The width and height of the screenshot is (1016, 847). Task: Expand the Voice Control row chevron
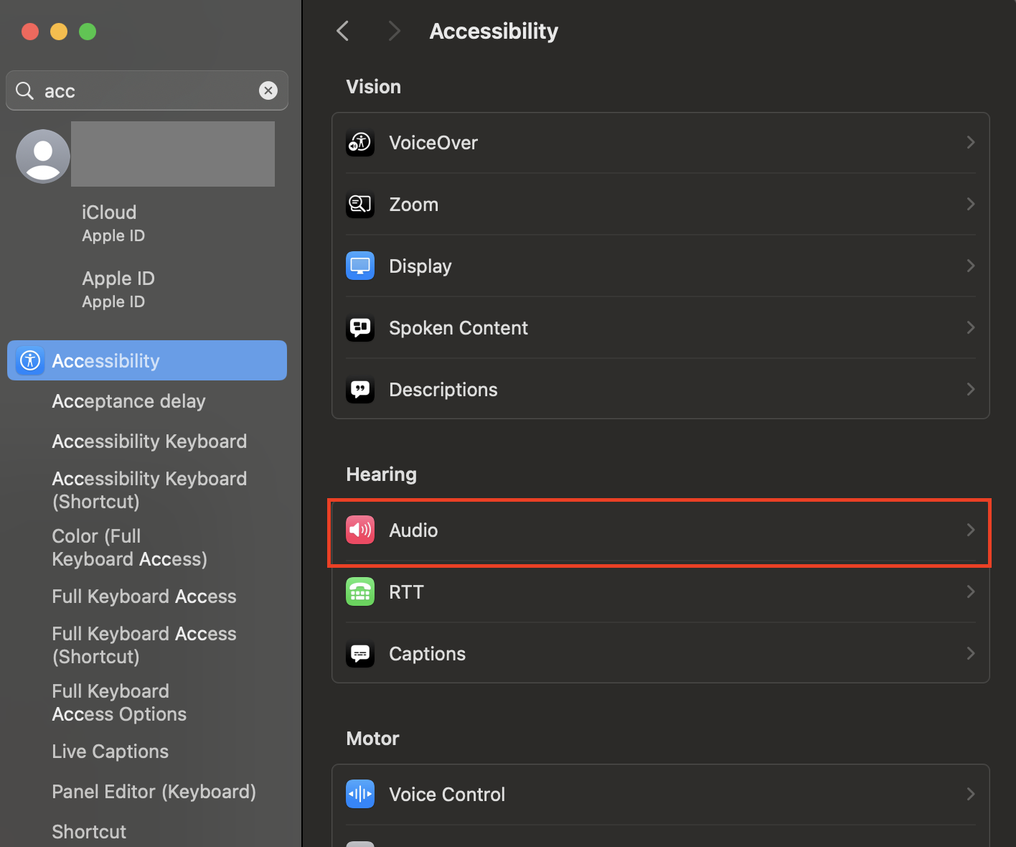tap(970, 794)
